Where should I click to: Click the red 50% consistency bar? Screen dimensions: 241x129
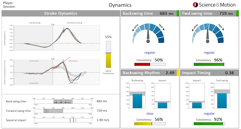[142, 64]
